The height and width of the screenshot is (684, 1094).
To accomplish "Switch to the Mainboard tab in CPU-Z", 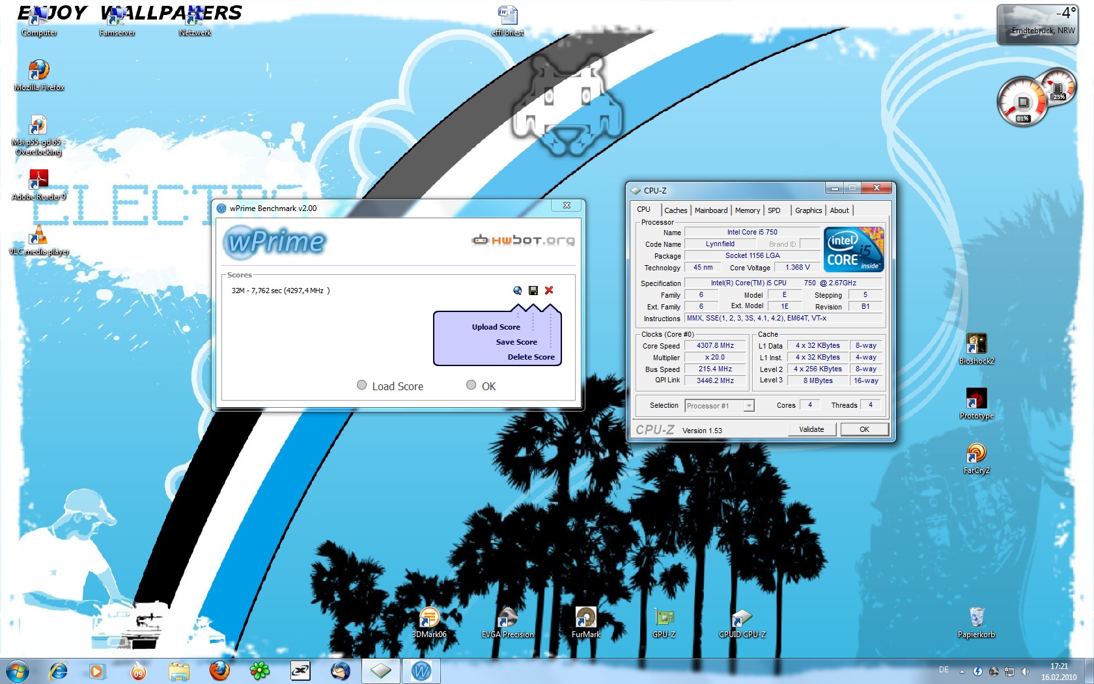I will point(711,210).
